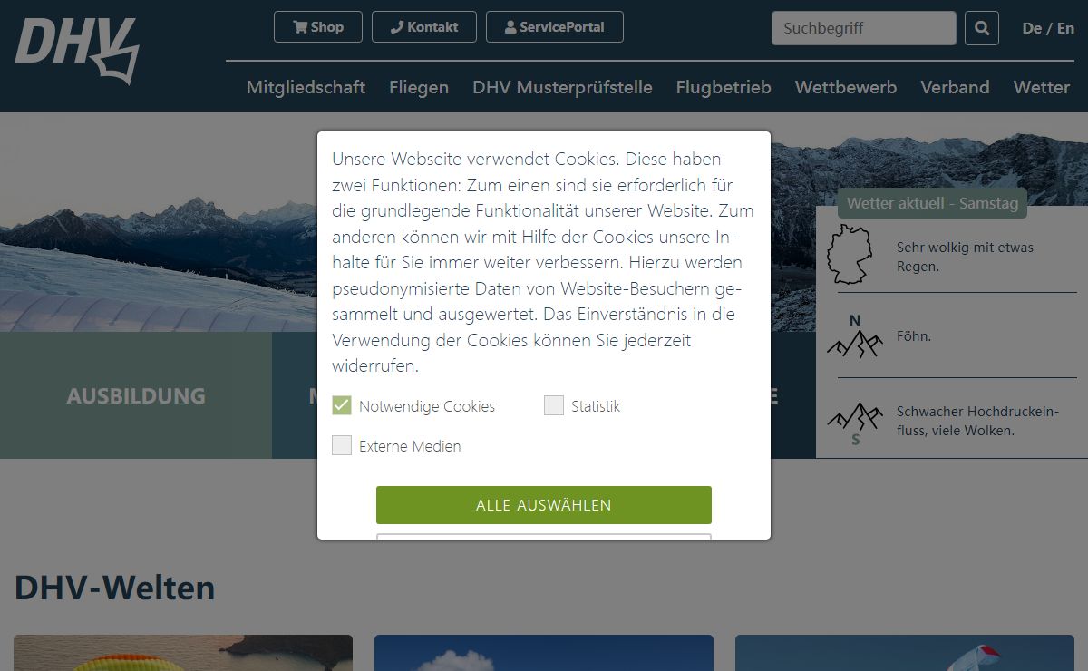Enable the Externe Medien checkbox
The width and height of the screenshot is (1088, 671).
pos(342,445)
